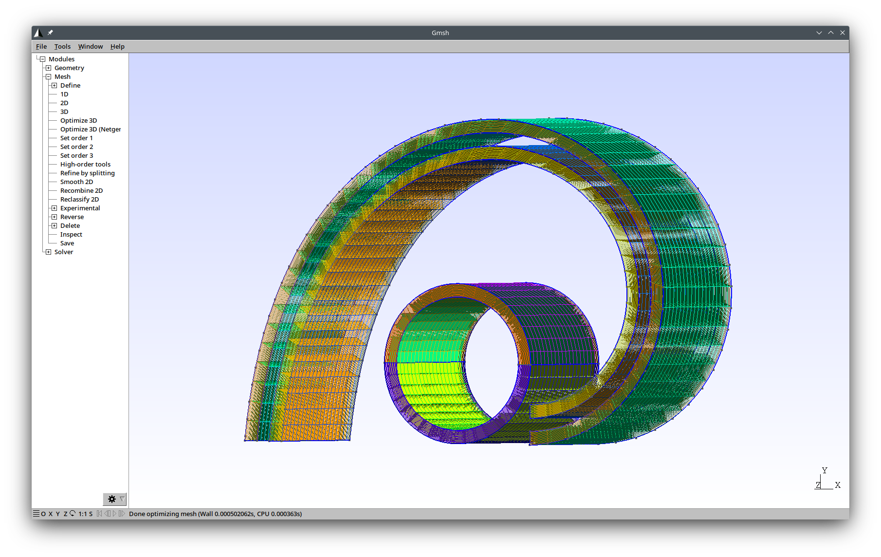This screenshot has height=557, width=881.
Task: Step backward one frame
Action: [x=108, y=514]
